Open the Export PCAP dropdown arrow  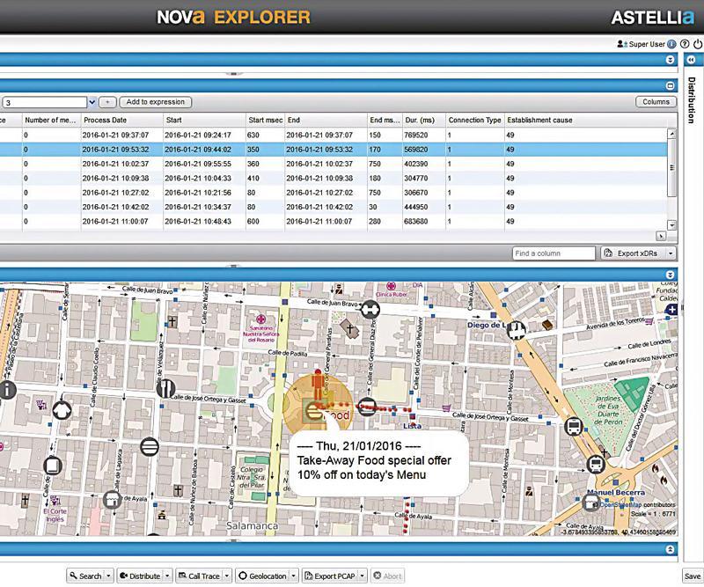[x=363, y=576]
